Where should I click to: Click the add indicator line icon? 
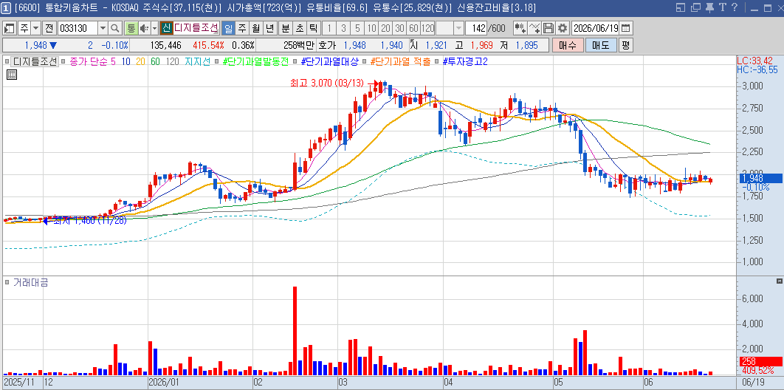pyautogui.click(x=534, y=28)
